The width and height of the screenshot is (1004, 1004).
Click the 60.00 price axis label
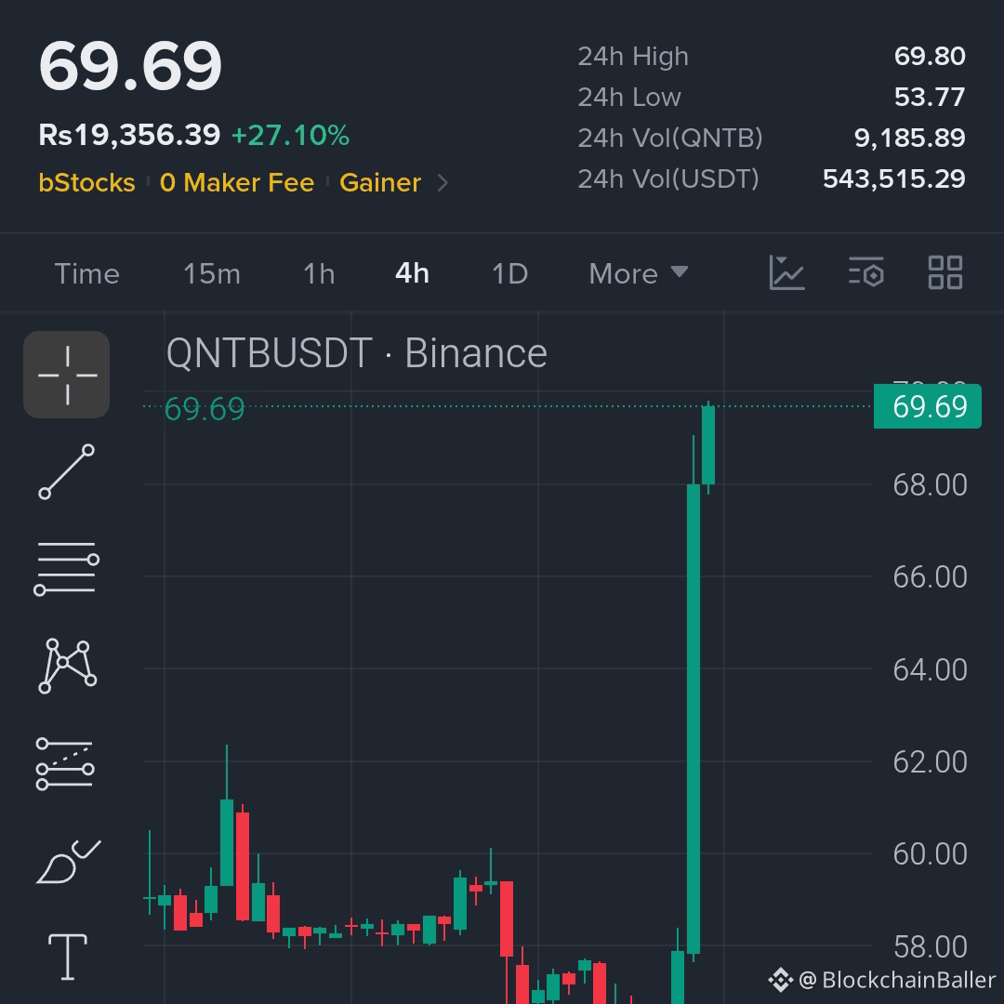(930, 855)
